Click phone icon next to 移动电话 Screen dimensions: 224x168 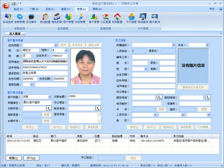pyautogui.click(x=208, y=97)
